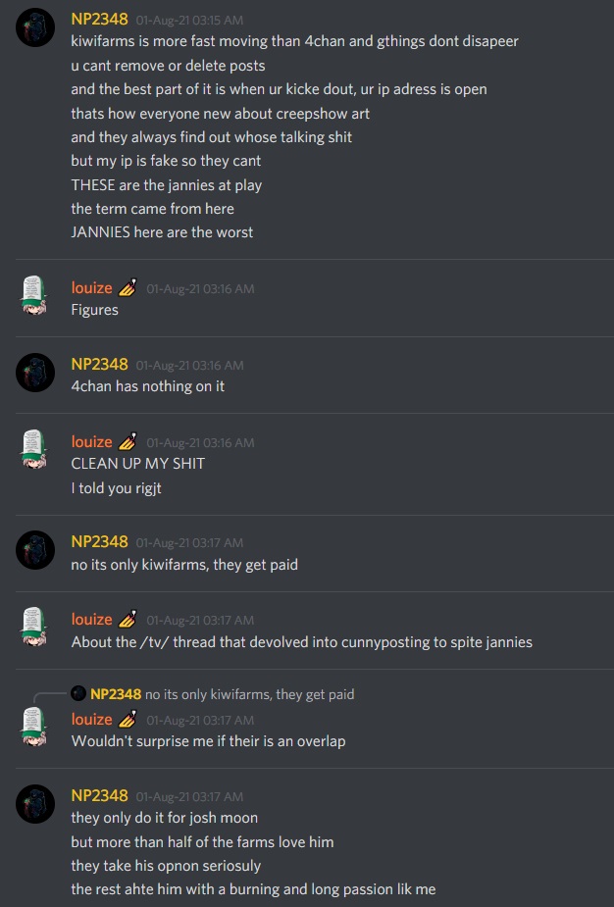Screen dimensions: 614x907
Task: Click NP2348 username above 'no its only kiwifarms'
Action: pos(99,542)
